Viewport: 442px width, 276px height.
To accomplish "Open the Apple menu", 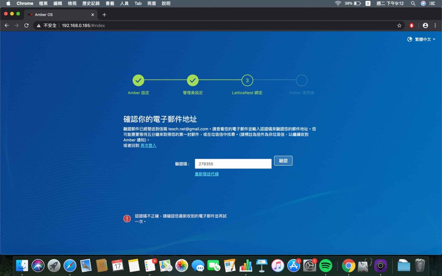I will pos(8,3).
